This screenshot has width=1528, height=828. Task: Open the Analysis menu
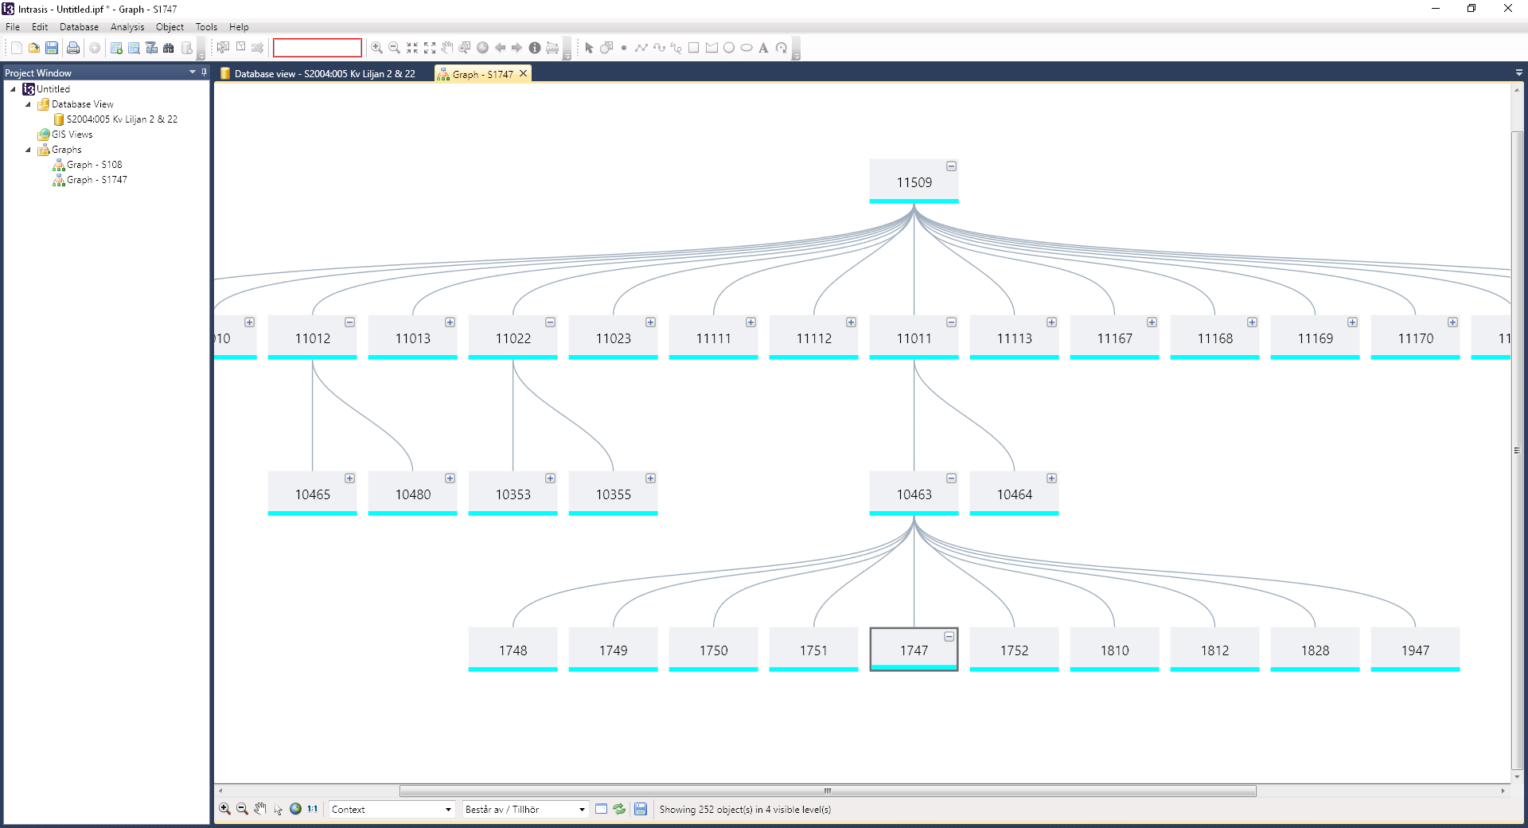[127, 27]
